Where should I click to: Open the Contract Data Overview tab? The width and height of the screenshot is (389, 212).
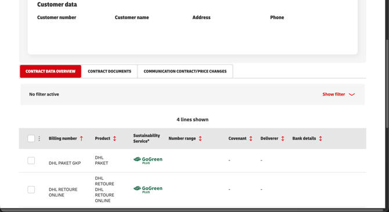(51, 71)
